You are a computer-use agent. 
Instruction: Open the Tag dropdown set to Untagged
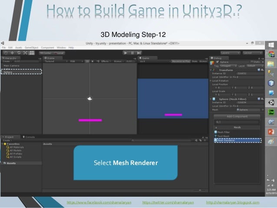(228, 66)
